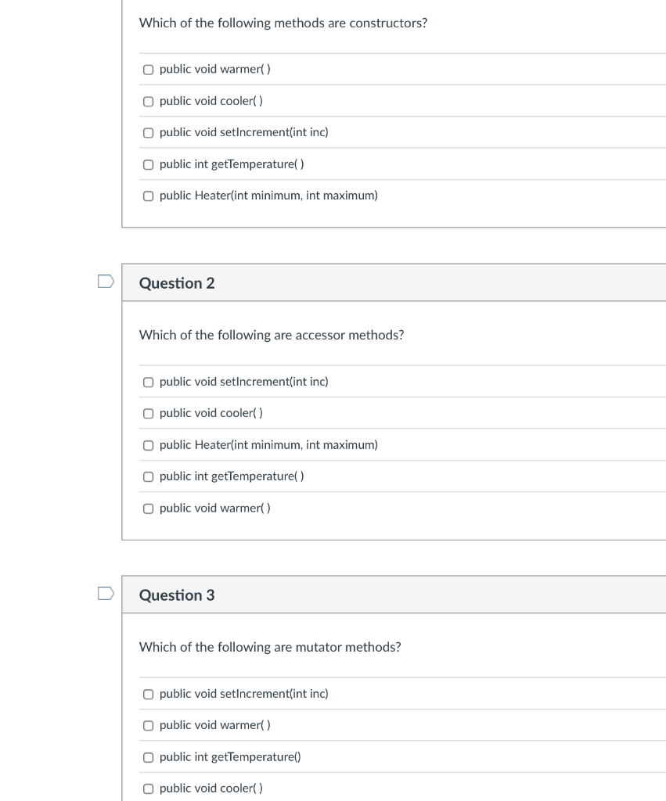Click the accessor methods question prompt text

click(271, 335)
